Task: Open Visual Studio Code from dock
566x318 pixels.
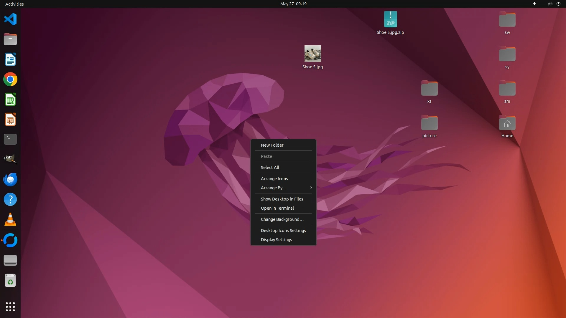Action: pos(10,19)
